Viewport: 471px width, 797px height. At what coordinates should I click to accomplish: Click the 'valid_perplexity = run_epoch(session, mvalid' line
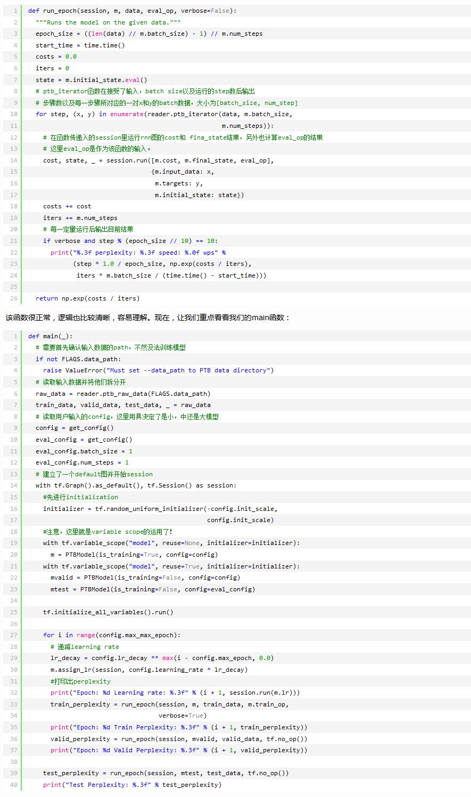pos(179,739)
